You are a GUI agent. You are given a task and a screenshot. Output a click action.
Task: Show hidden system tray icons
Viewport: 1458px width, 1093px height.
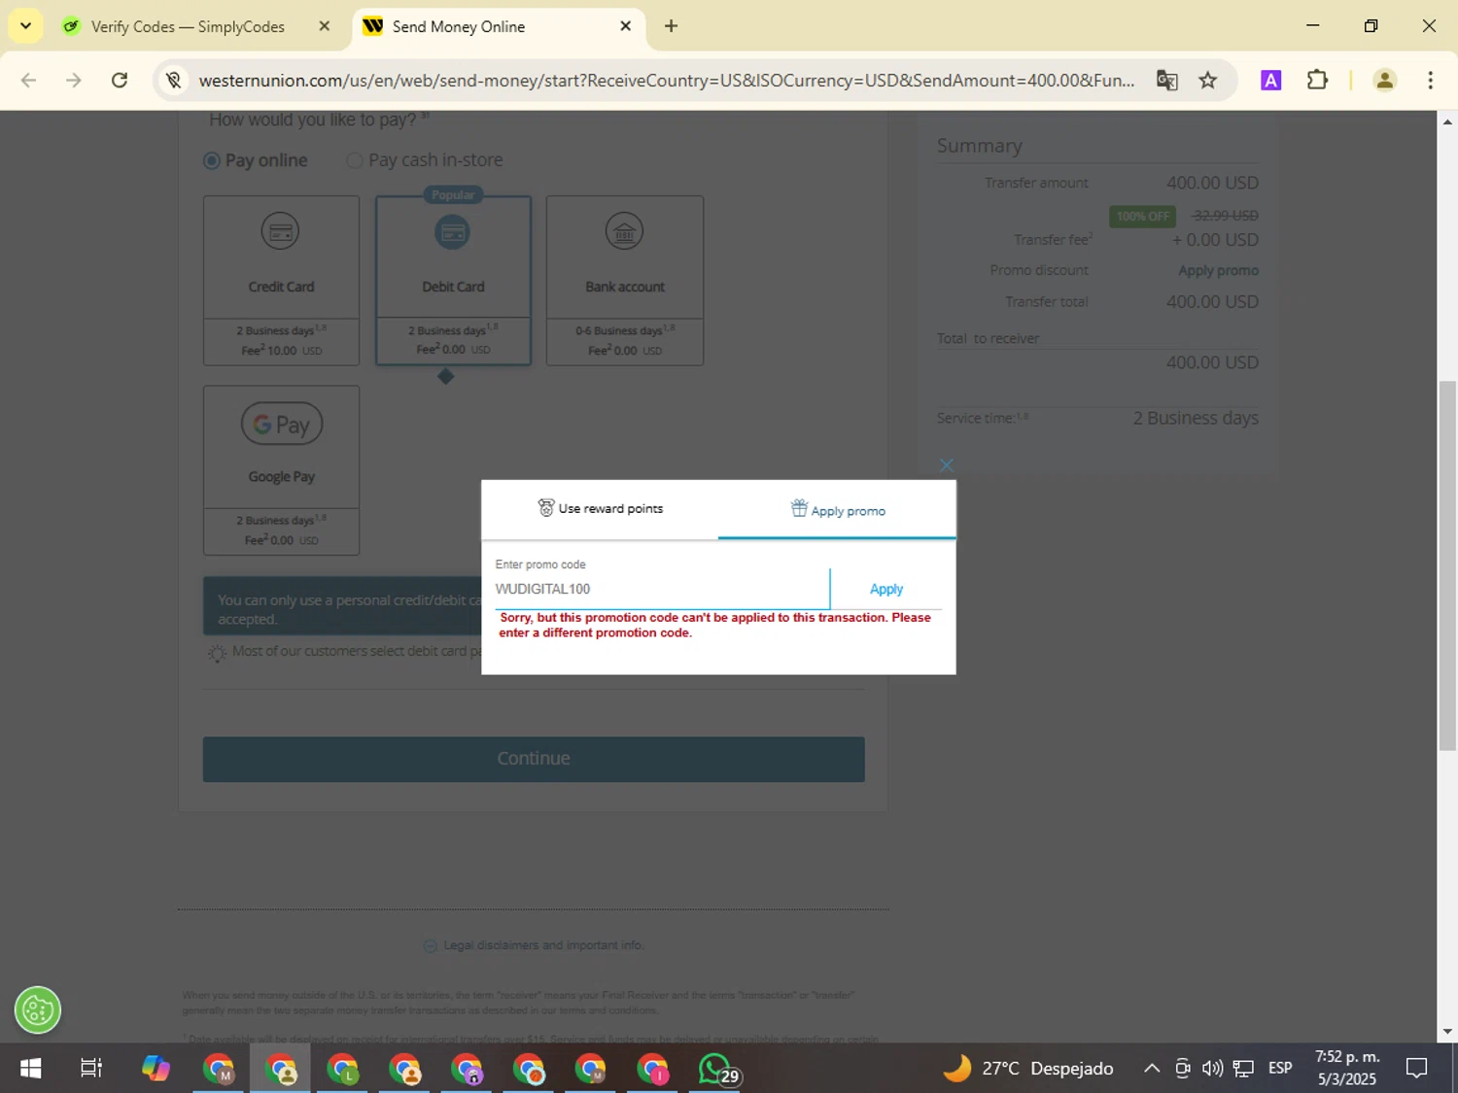(x=1152, y=1069)
